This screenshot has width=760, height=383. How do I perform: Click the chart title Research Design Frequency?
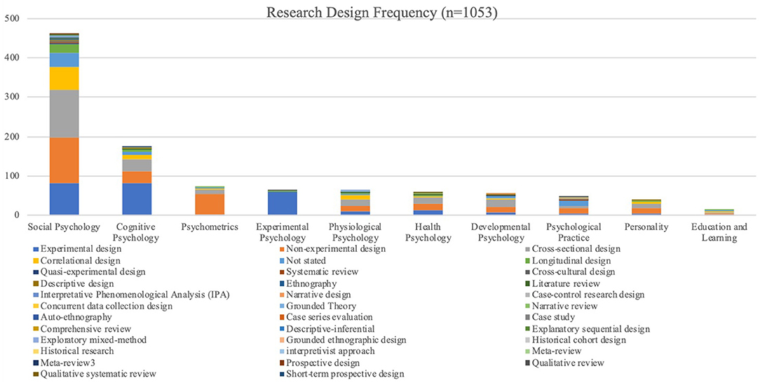(x=381, y=13)
